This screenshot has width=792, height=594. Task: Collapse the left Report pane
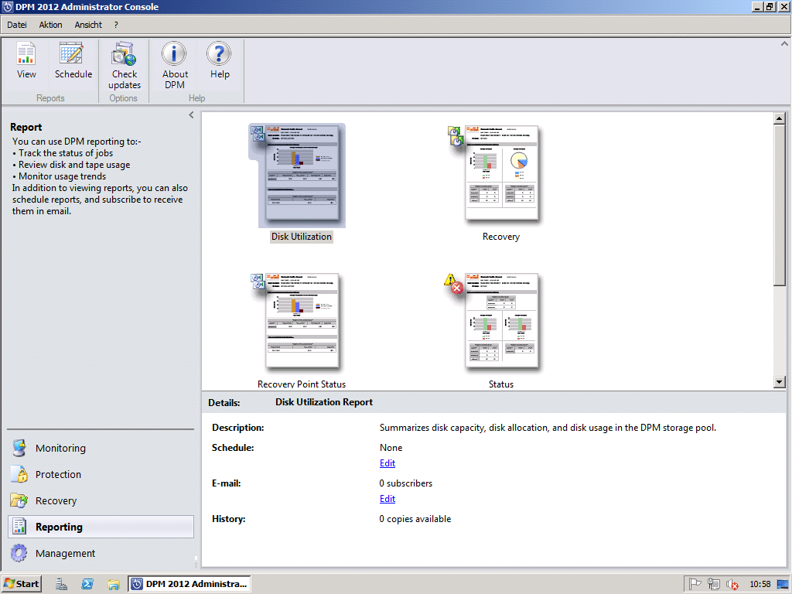coord(191,115)
